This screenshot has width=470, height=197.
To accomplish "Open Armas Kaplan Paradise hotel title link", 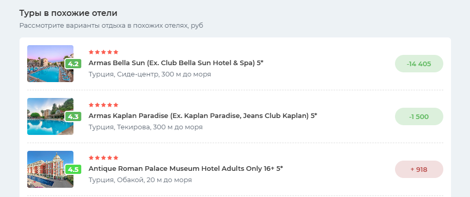I will (x=203, y=116).
